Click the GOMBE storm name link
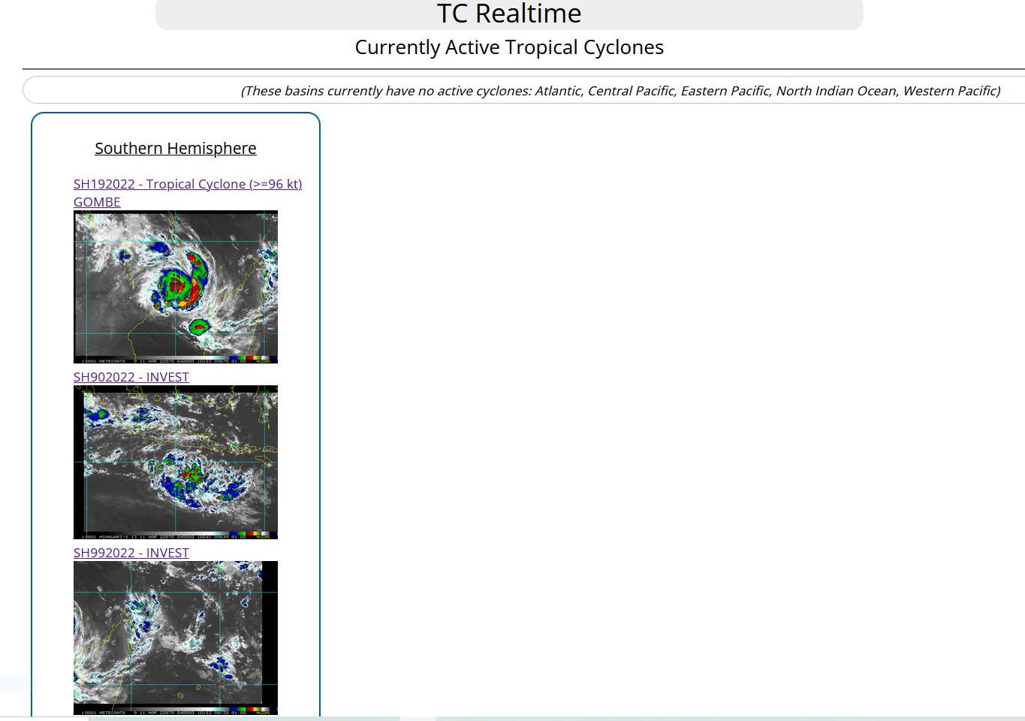This screenshot has width=1025, height=721. coord(97,202)
